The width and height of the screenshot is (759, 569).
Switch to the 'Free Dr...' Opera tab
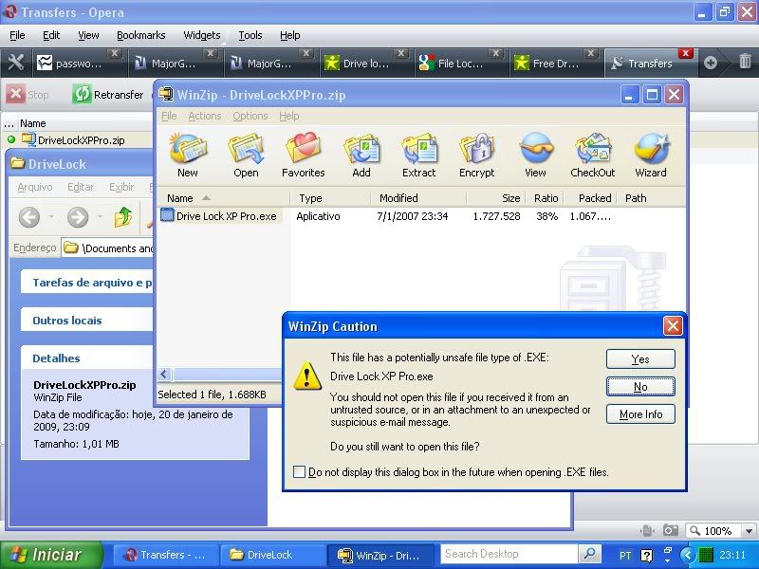coord(556,63)
